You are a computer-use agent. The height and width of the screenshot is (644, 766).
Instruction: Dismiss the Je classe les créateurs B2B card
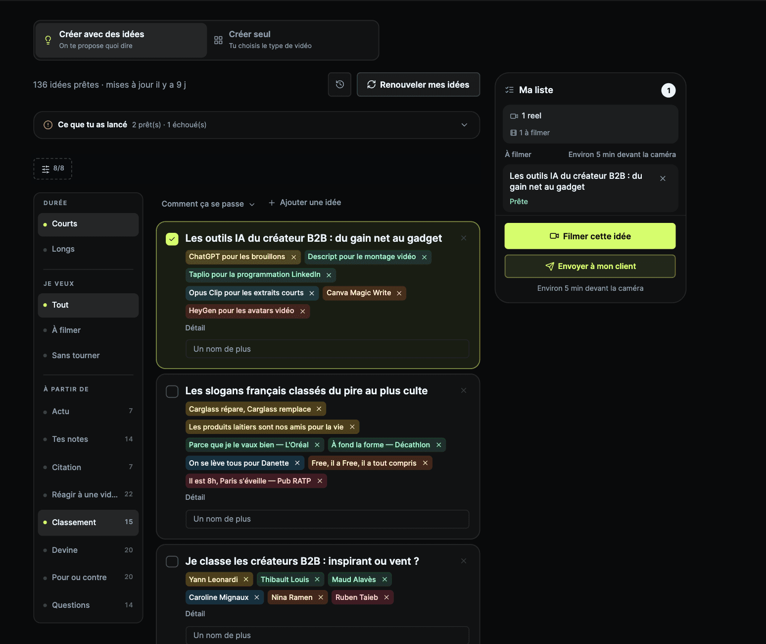(x=464, y=561)
